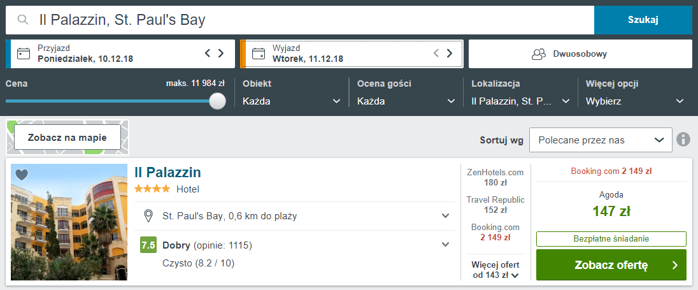Advance the Wyjazd date forward
698x290 pixels.
450,54
